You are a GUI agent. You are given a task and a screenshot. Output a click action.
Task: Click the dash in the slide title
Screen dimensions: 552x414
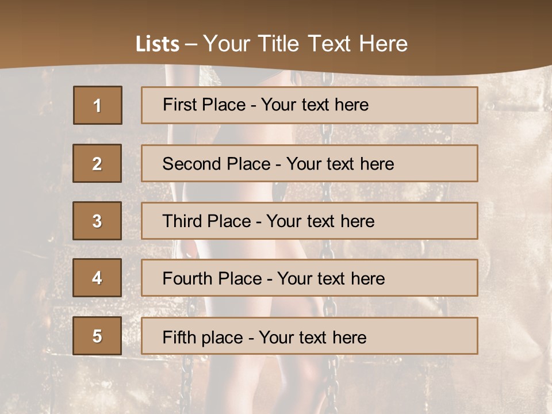click(191, 44)
